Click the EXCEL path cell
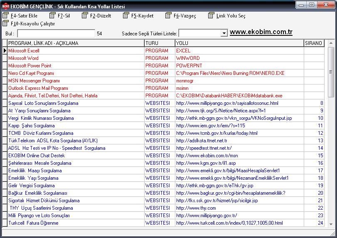 (240, 51)
